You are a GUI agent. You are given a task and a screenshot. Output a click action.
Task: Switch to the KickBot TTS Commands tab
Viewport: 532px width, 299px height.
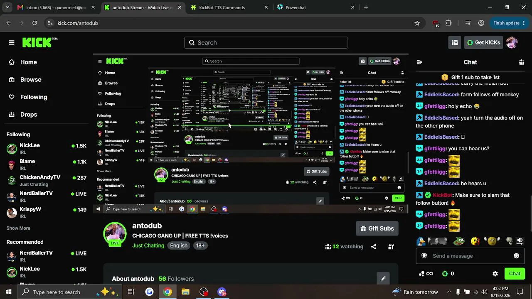pos(229,7)
